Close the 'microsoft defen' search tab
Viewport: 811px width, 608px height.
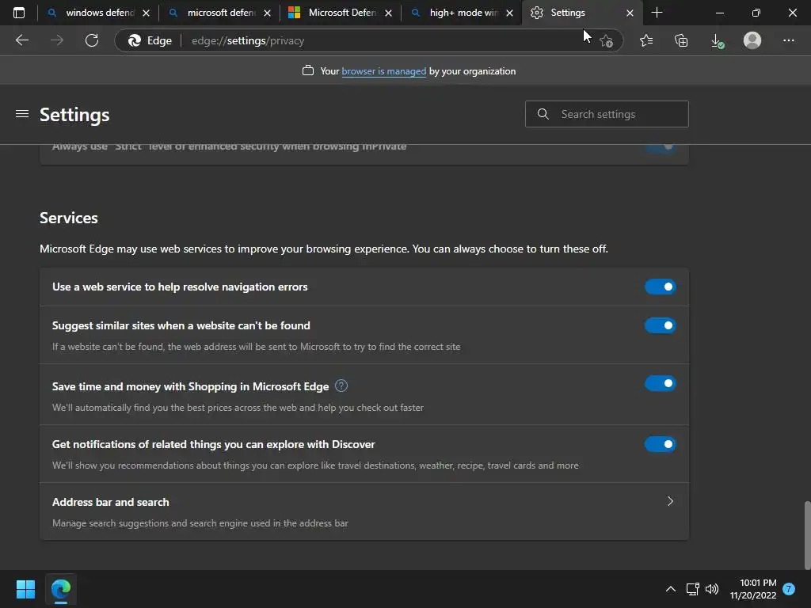267,13
